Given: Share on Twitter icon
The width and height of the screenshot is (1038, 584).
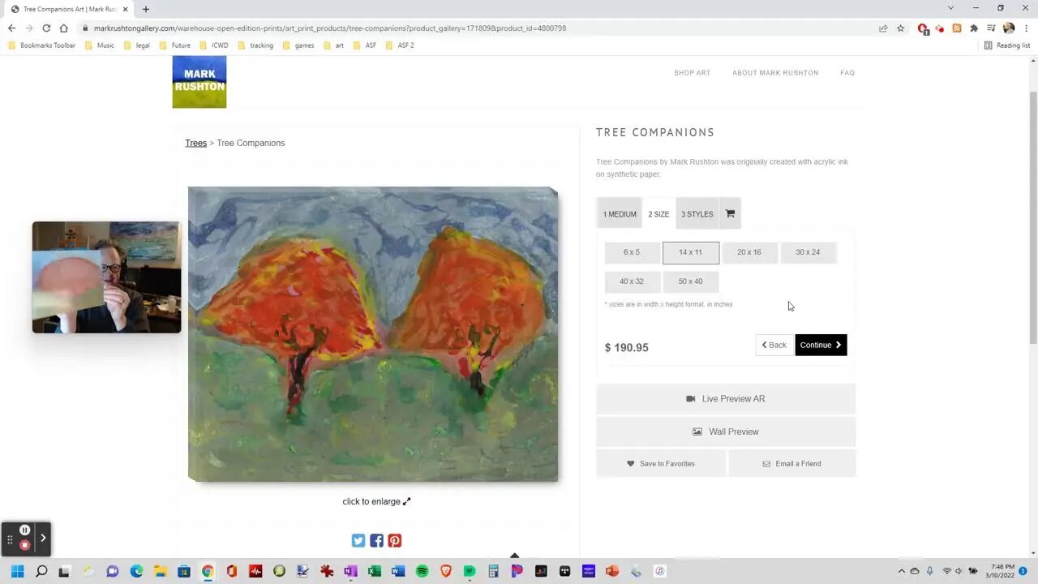Looking at the screenshot, I should pos(358,540).
